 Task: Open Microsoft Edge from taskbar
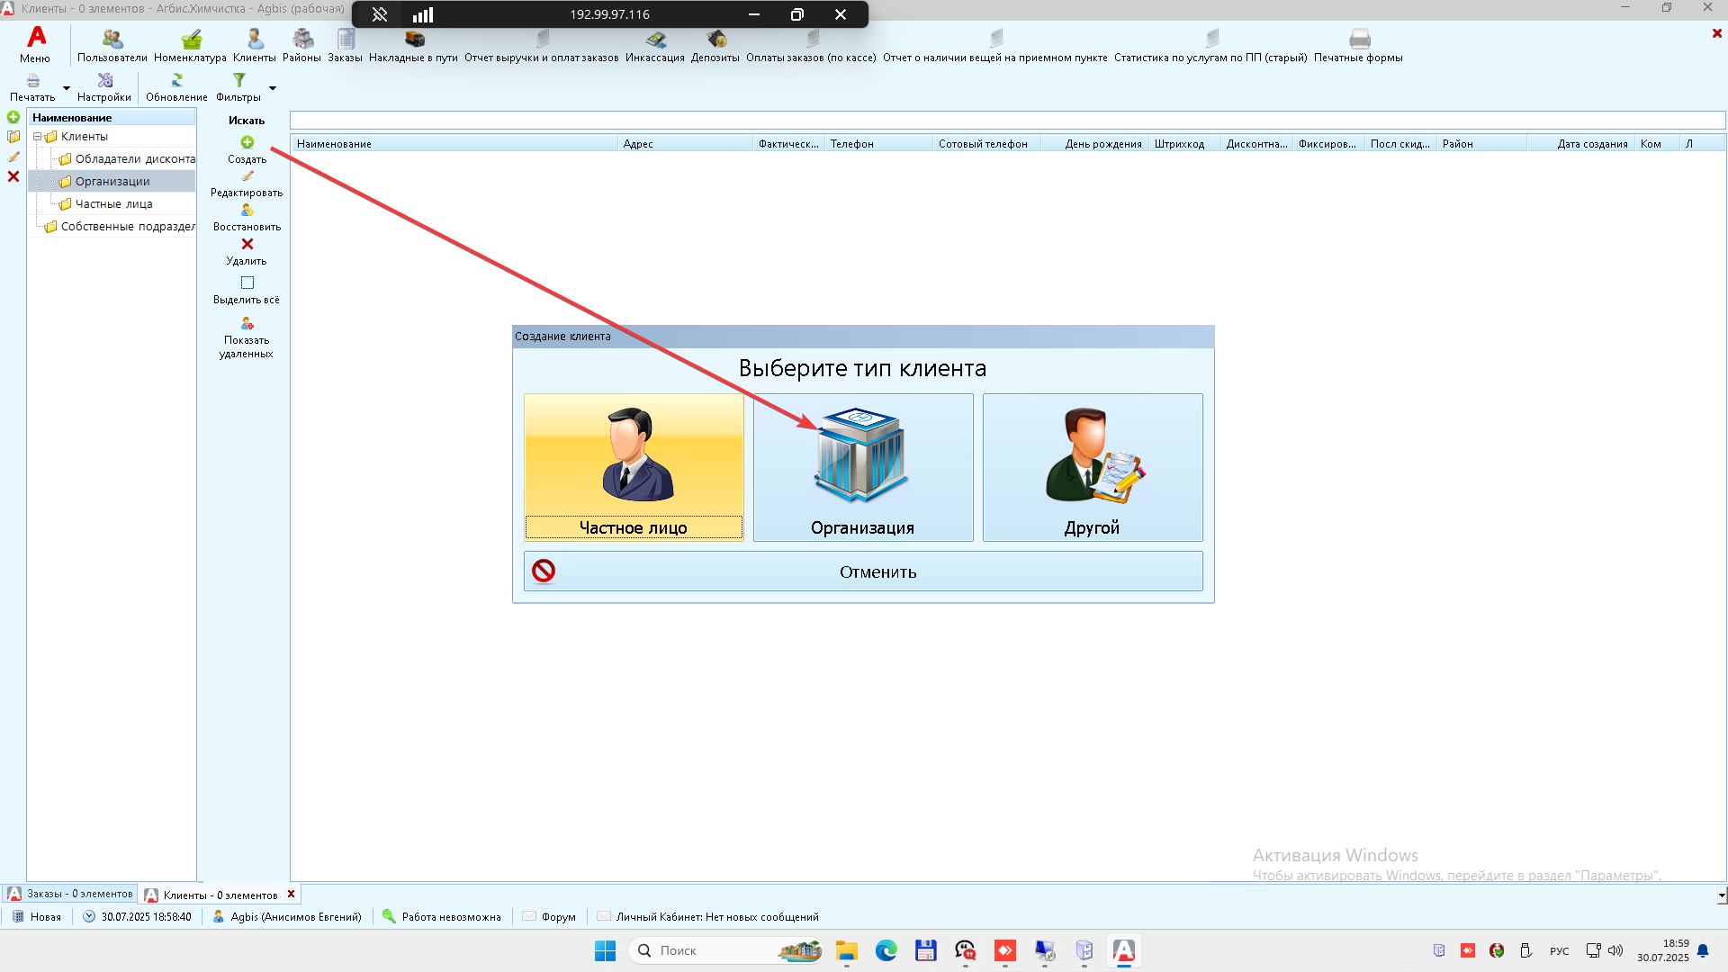[886, 950]
